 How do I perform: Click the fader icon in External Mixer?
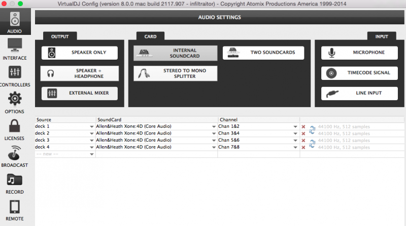click(52, 93)
